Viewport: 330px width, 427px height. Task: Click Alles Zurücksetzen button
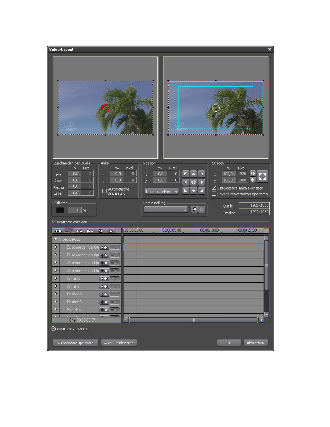click(x=119, y=343)
